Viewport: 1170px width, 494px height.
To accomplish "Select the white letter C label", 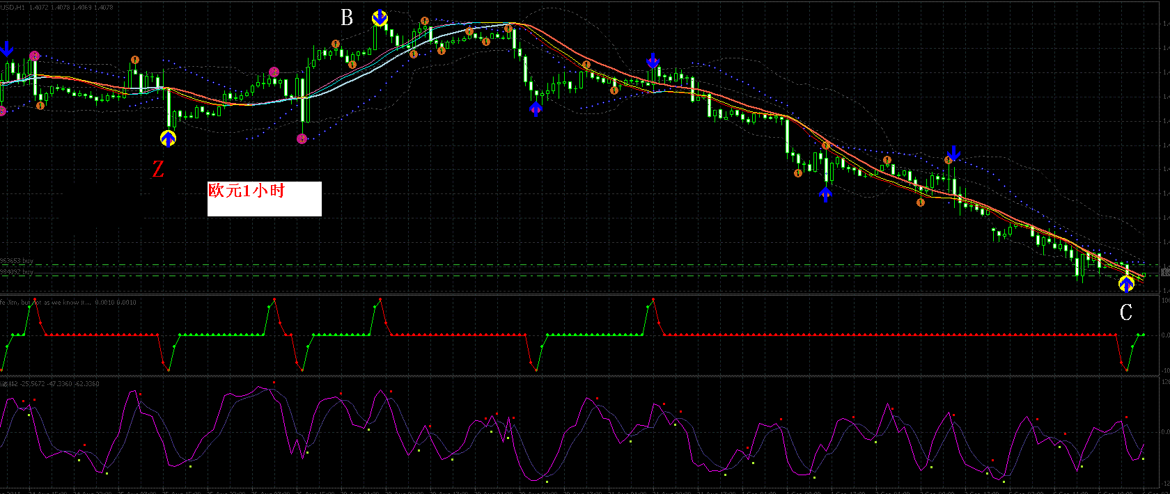I will tap(1125, 313).
